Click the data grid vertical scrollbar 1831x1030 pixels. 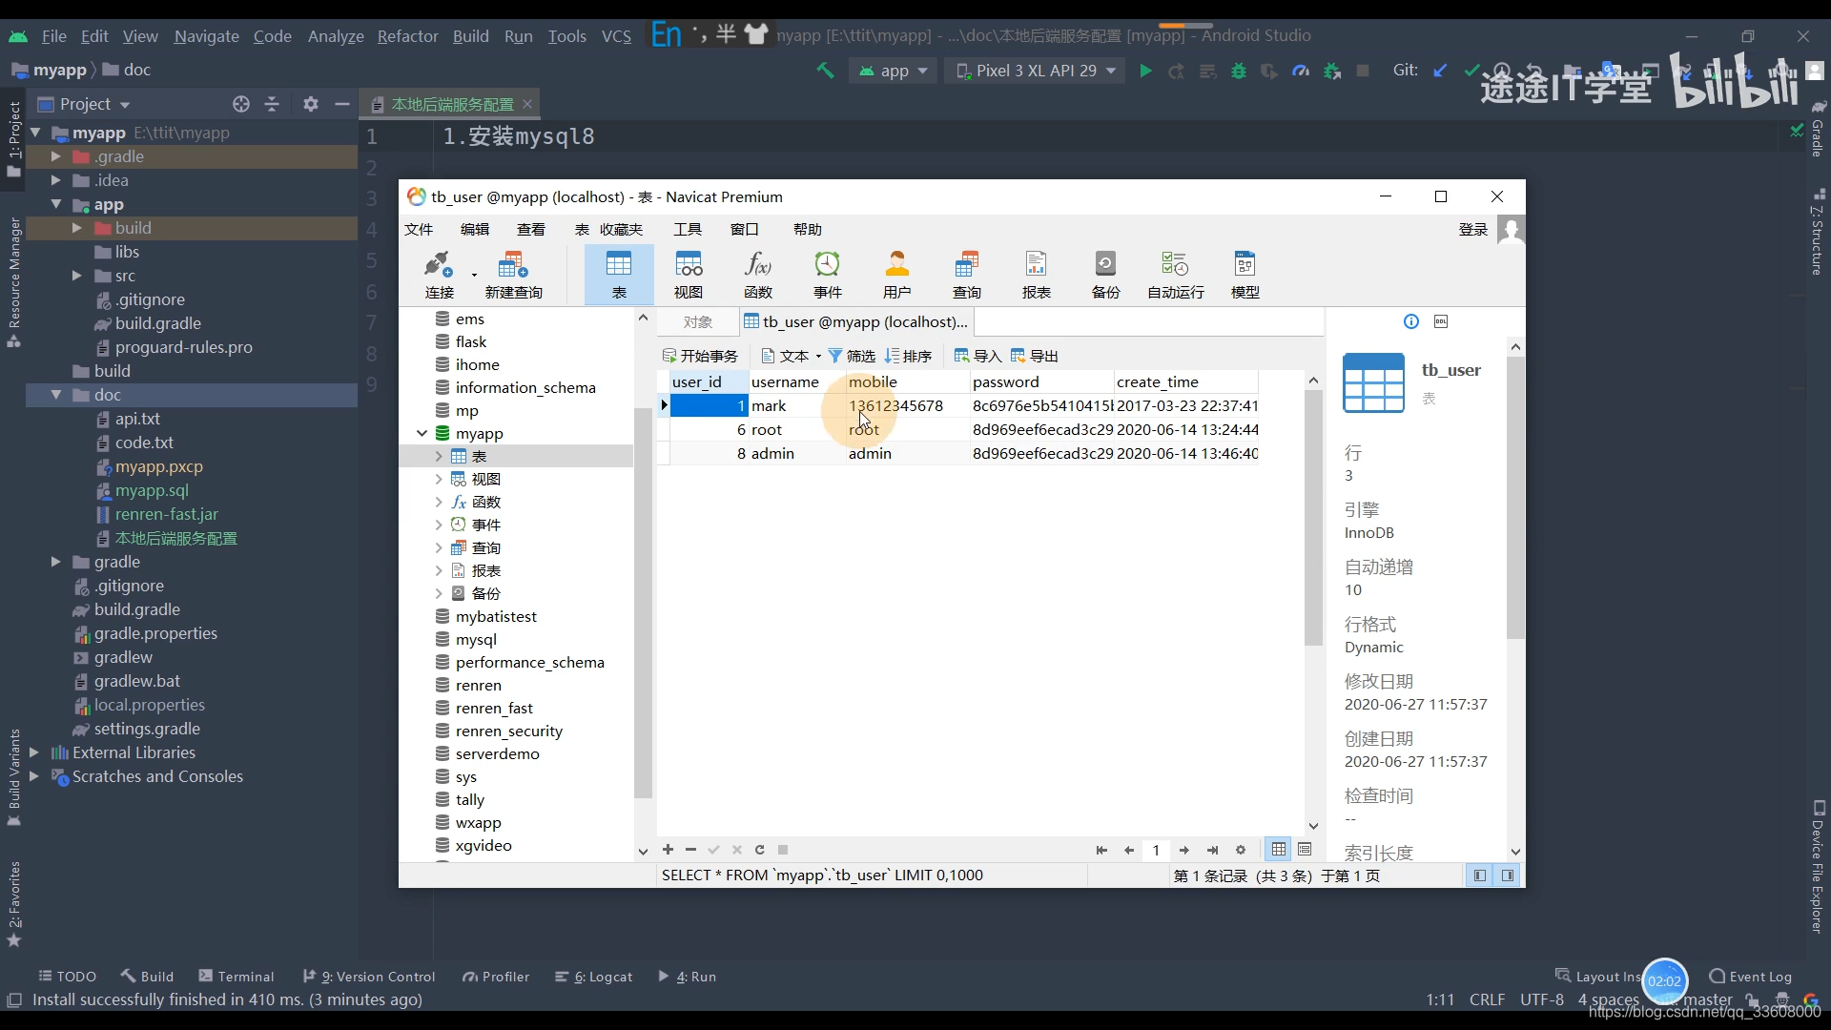(1313, 520)
